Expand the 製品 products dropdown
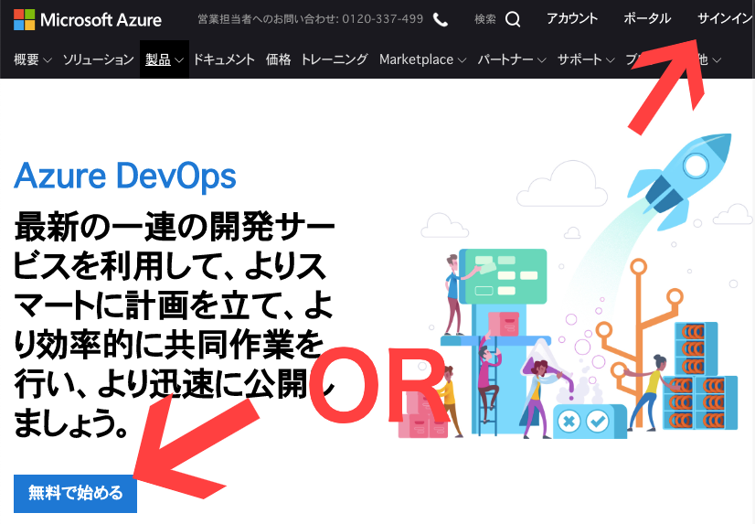Viewport: 755px width, 524px height. tap(165, 59)
